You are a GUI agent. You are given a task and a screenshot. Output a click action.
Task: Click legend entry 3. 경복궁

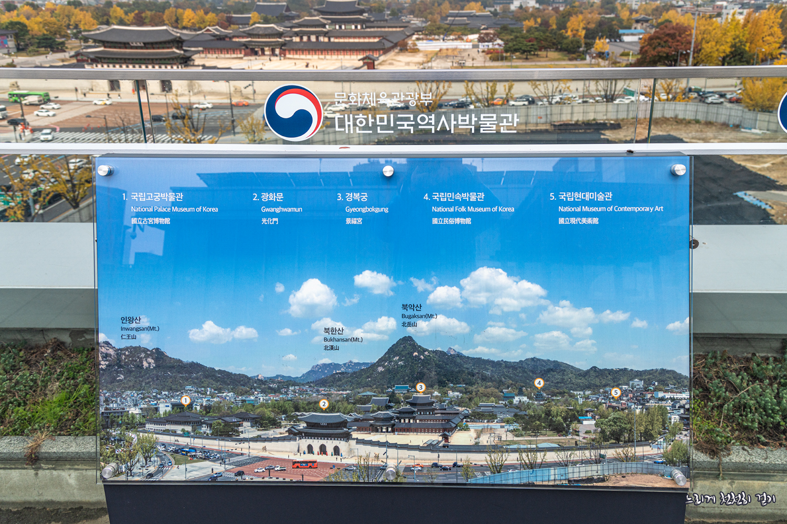pyautogui.click(x=352, y=197)
